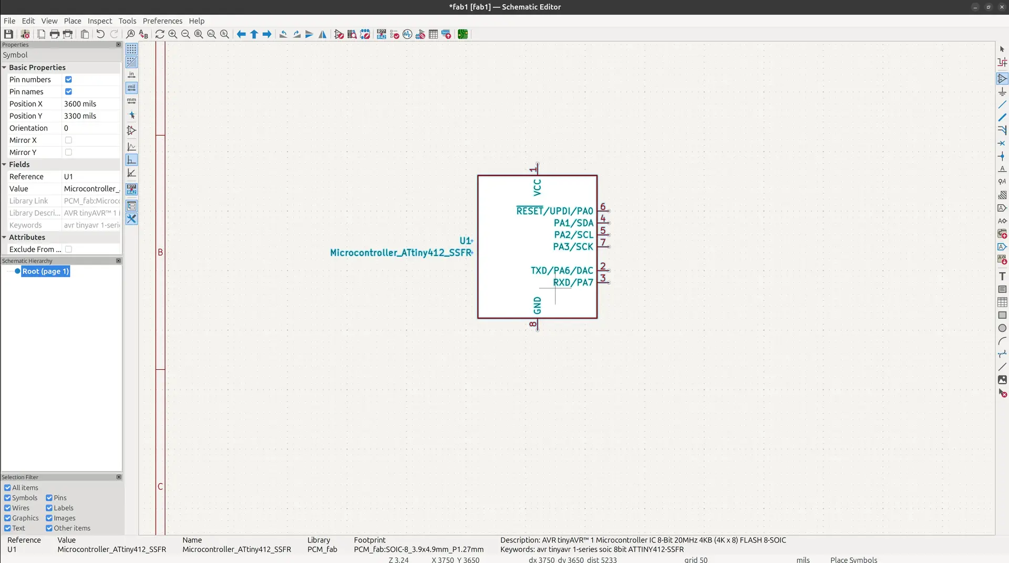Viewport: 1009px width, 563px height.
Task: Edit the Reference field showing U1
Action: tap(91, 177)
